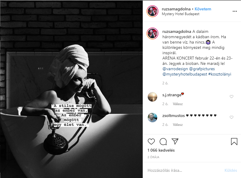The width and height of the screenshot is (241, 178).
Task: Share post using paper plane icon
Action: pyautogui.click(x=175, y=141)
